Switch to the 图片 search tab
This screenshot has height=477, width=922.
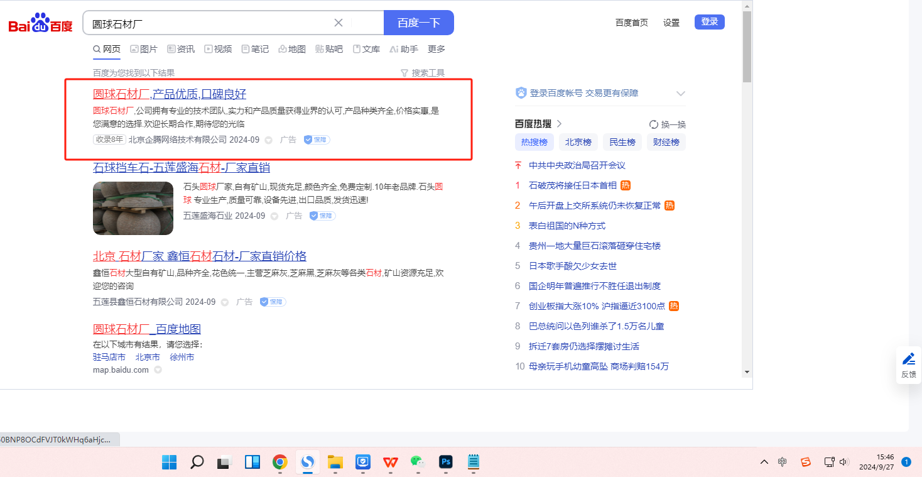[x=144, y=49]
